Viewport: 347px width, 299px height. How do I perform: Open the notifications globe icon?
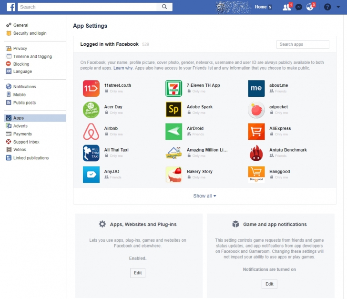[x=310, y=7]
